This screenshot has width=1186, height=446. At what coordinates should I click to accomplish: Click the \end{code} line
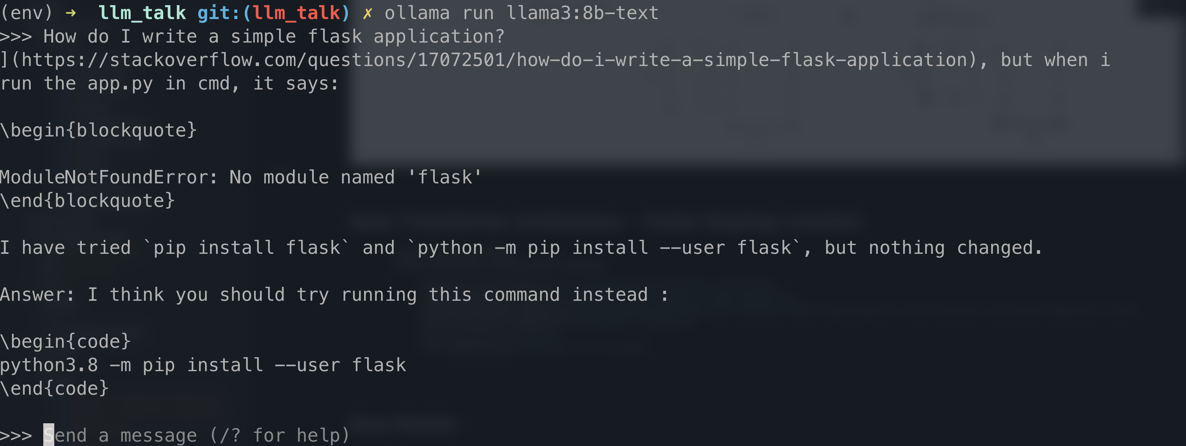click(55, 389)
